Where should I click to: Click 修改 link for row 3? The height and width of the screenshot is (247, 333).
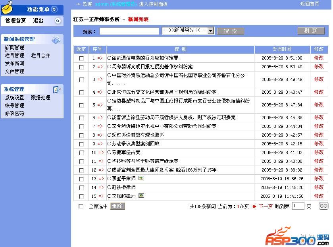pyautogui.click(x=319, y=79)
